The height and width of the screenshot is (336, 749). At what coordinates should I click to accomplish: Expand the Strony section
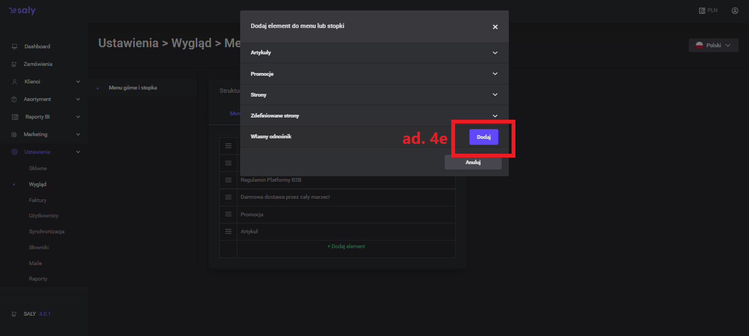[x=495, y=95]
